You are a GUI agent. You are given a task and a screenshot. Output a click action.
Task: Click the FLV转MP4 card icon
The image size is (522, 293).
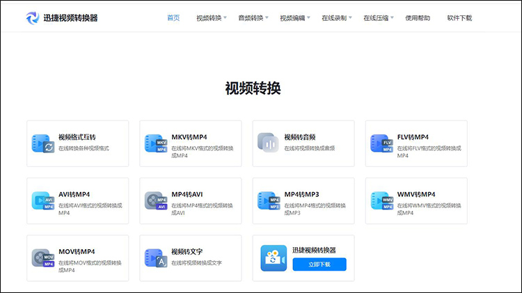(381, 143)
